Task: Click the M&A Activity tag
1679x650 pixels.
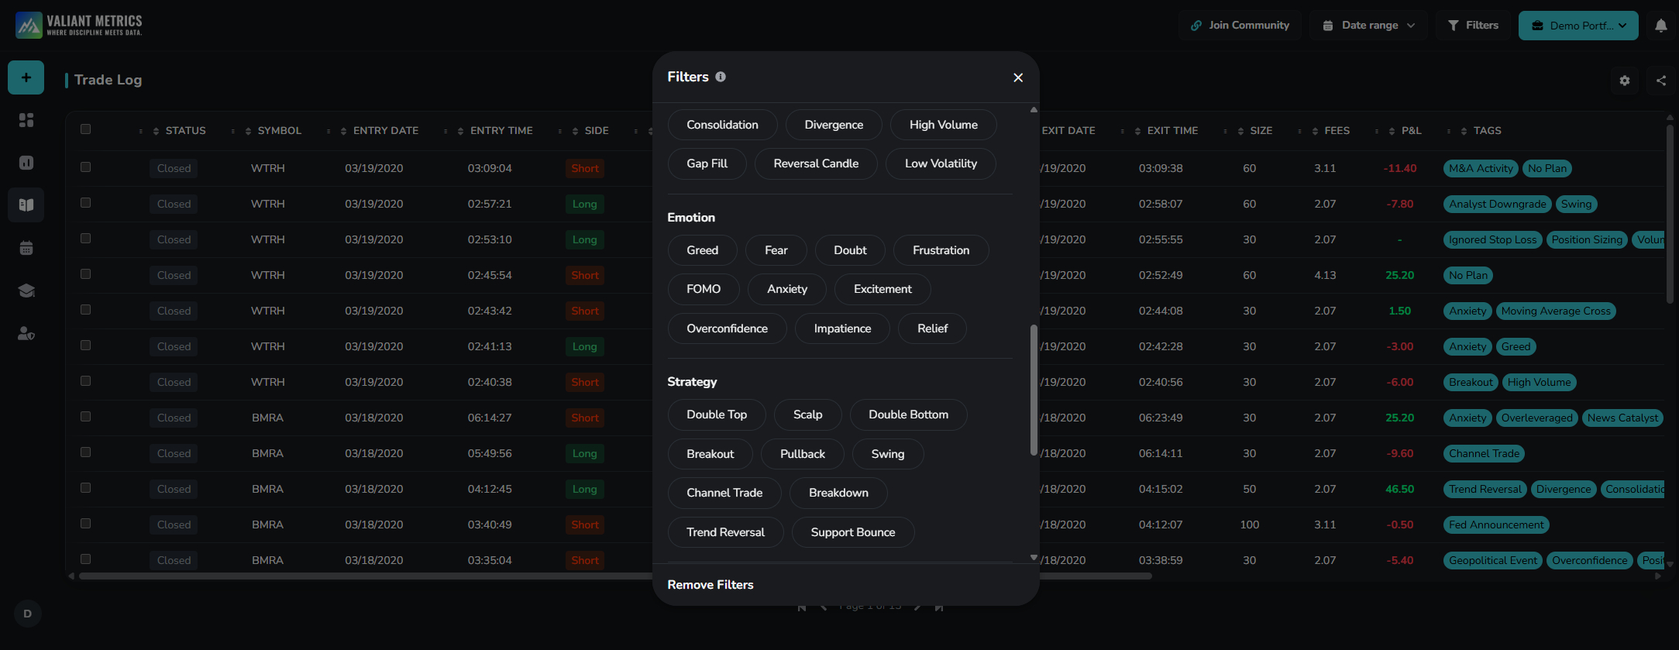Action: tap(1481, 168)
